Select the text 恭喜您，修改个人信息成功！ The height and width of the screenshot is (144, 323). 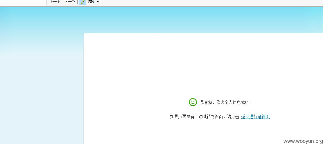click(x=226, y=102)
